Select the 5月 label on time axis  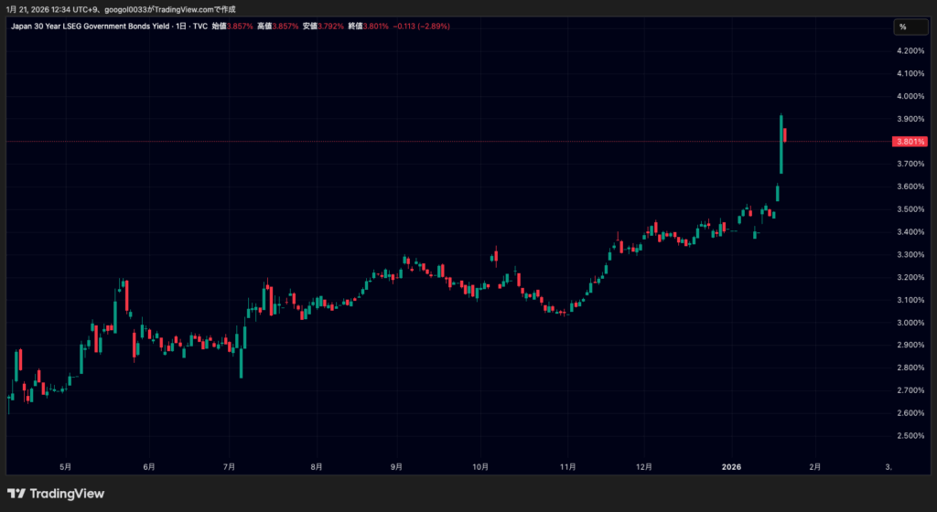coord(64,465)
